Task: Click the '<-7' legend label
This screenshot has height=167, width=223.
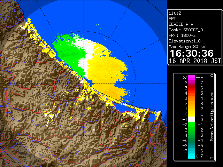Action: [199, 156]
